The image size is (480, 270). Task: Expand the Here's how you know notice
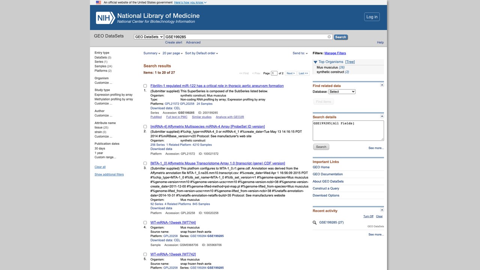tap(190, 3)
